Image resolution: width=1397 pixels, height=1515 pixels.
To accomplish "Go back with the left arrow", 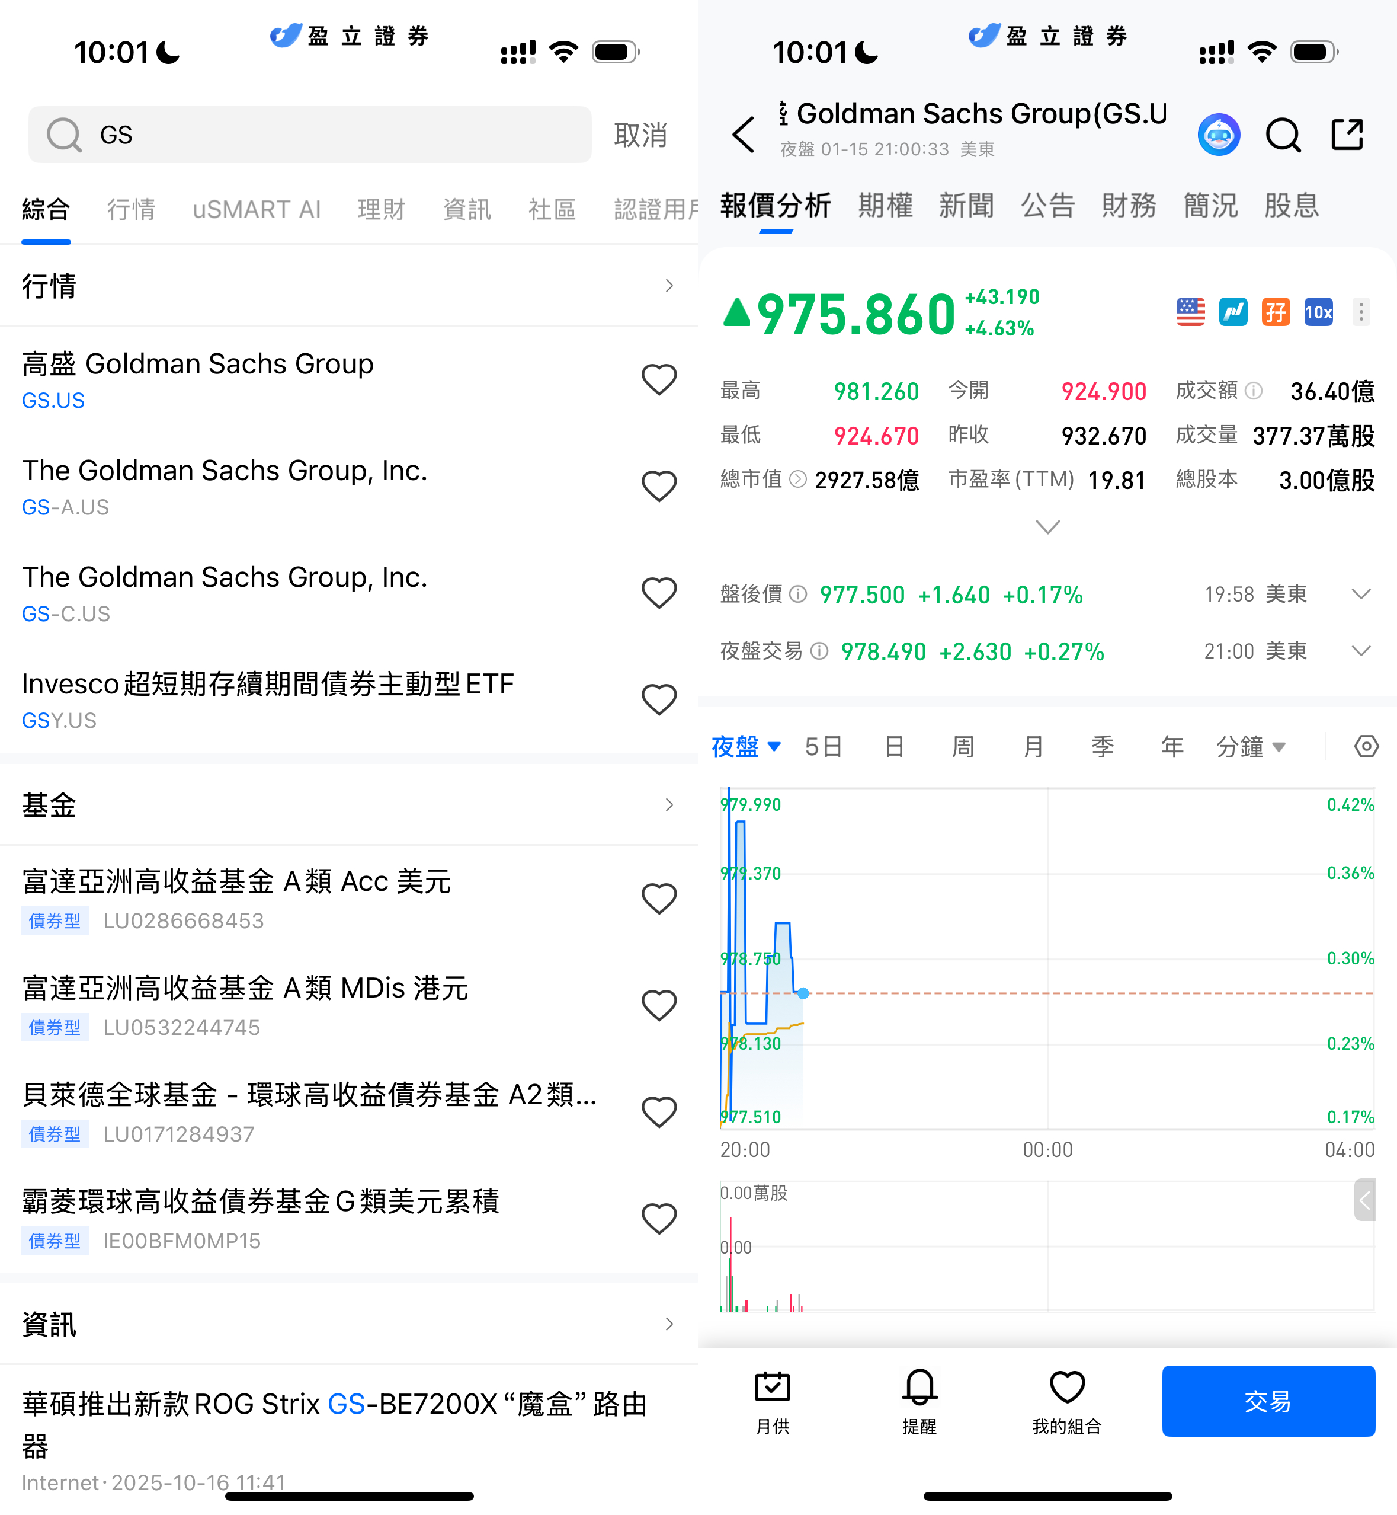I will pos(743,135).
